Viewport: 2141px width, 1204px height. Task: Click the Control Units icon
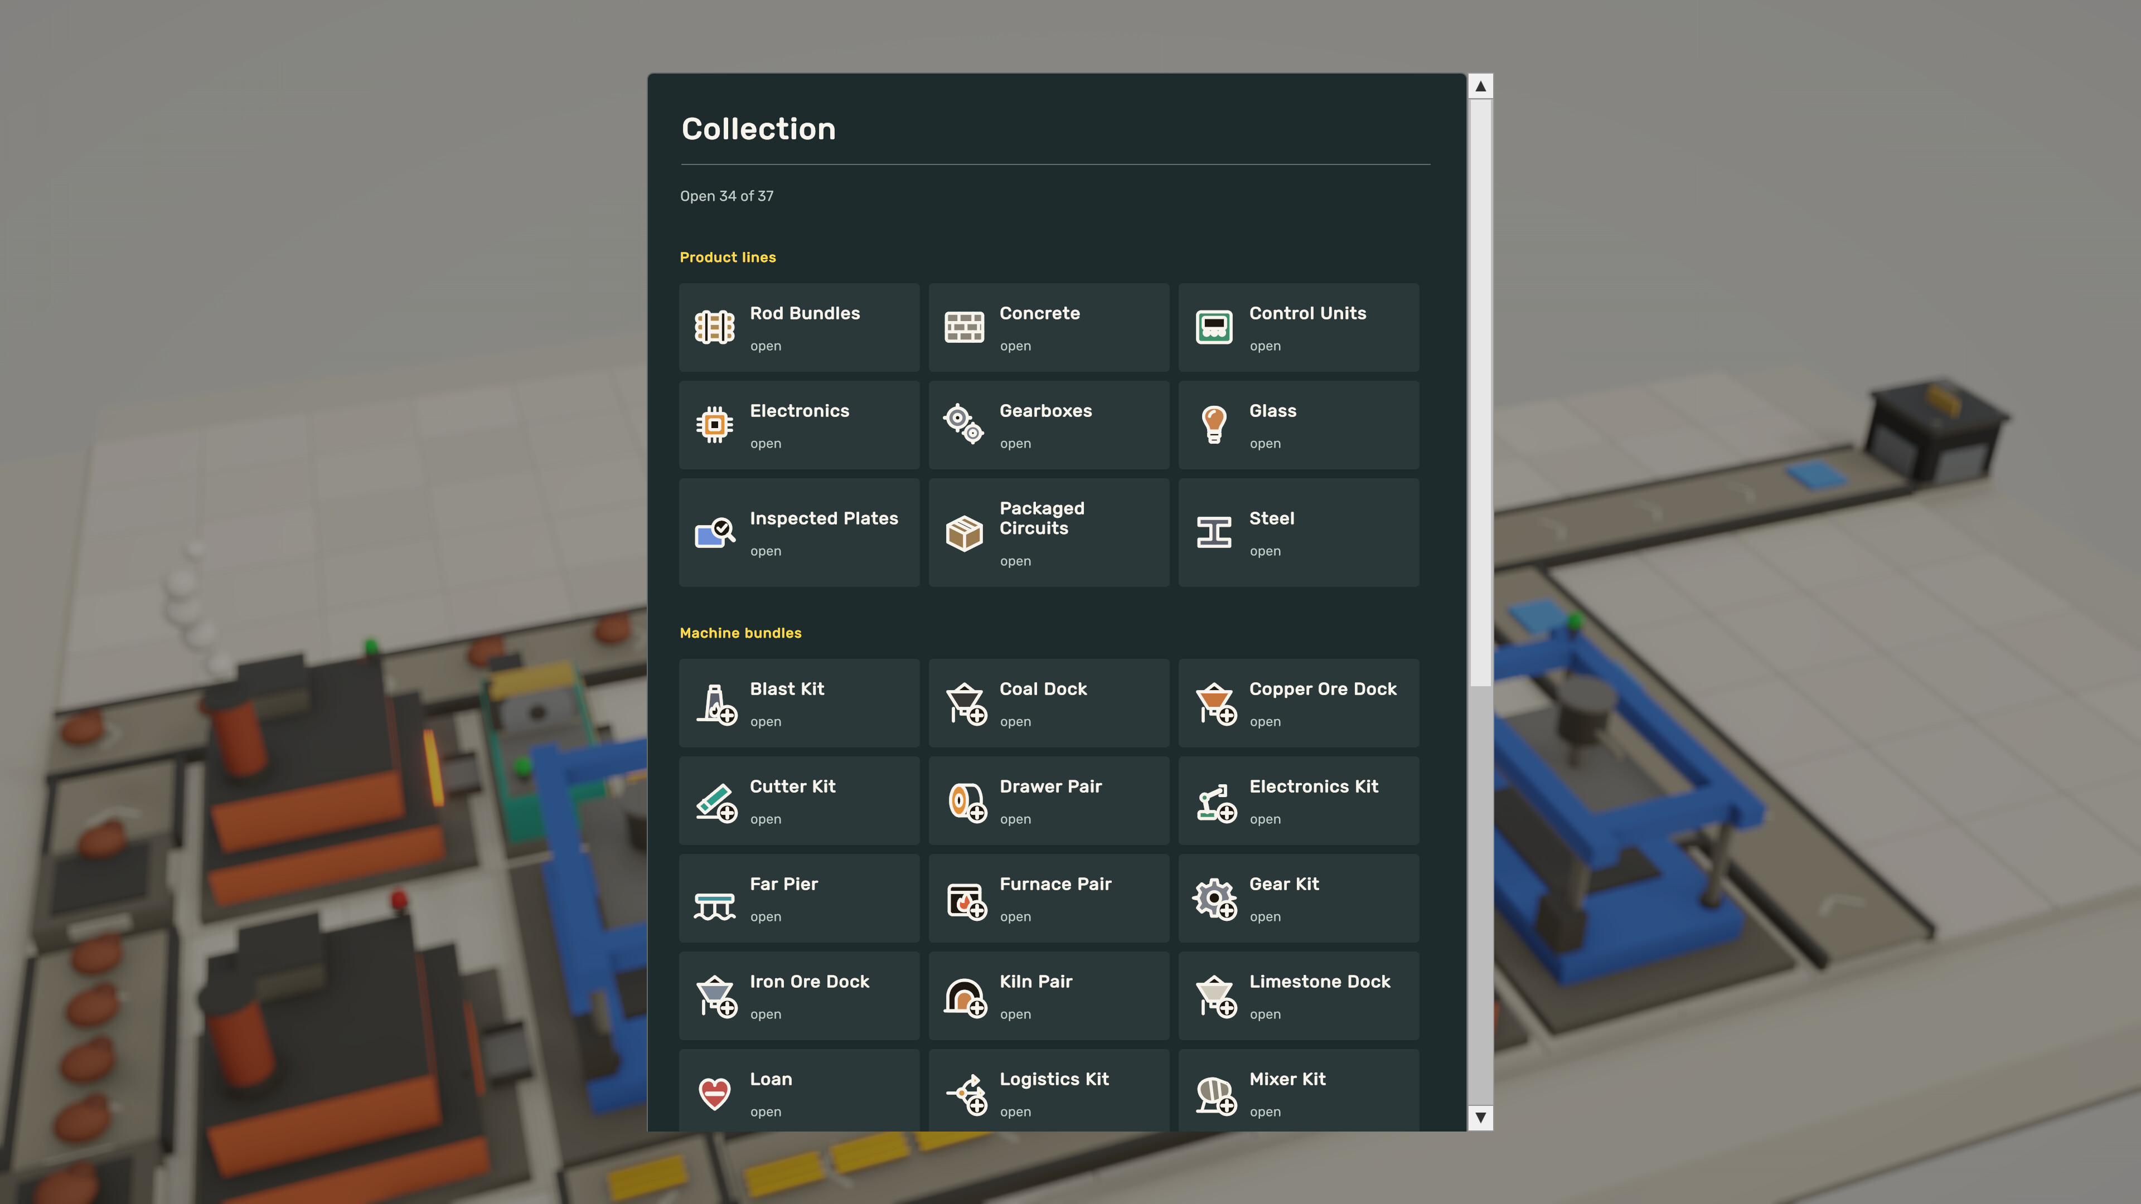tap(1214, 327)
